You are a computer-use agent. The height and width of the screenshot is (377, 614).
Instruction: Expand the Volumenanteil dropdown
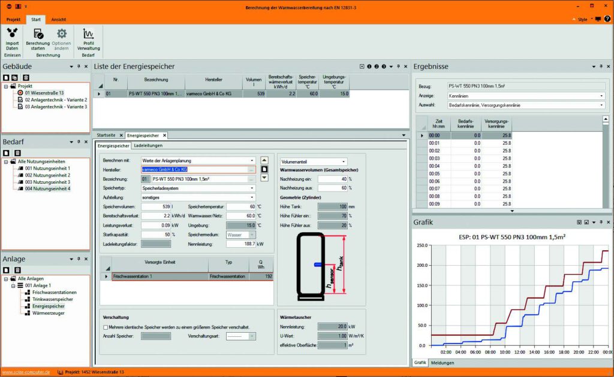click(344, 162)
